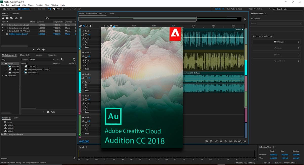Click the Media Browser loop playback icon
This screenshot has height=165, width=304.
[48, 112]
